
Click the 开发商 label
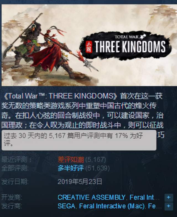coord(12,197)
